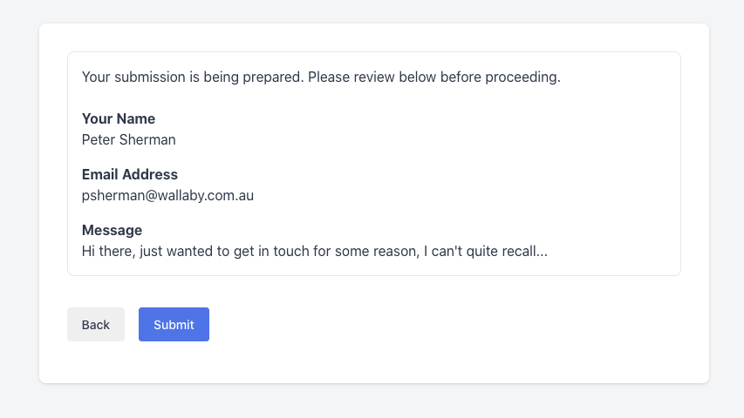This screenshot has height=418, width=744.
Task: Go back with the Back button
Action: click(x=96, y=324)
